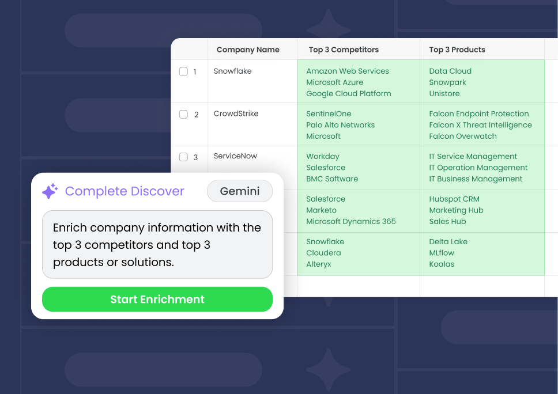This screenshot has width=558, height=394.
Task: Click the Google Cloud Platform competitor link
Action: click(x=349, y=93)
